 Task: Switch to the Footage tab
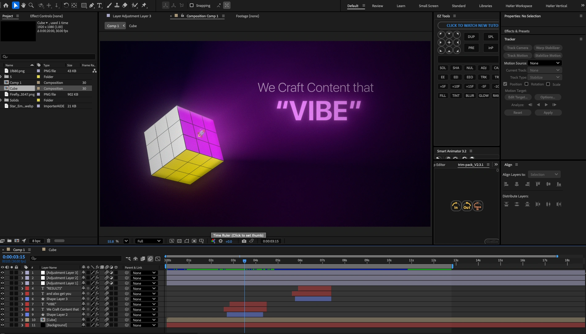tap(247, 16)
